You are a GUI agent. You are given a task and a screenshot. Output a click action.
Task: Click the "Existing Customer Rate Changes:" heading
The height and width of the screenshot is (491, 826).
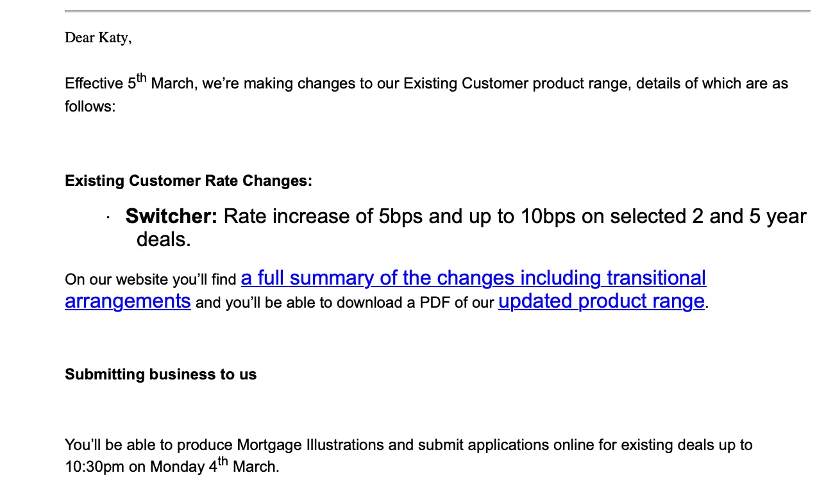pos(189,181)
